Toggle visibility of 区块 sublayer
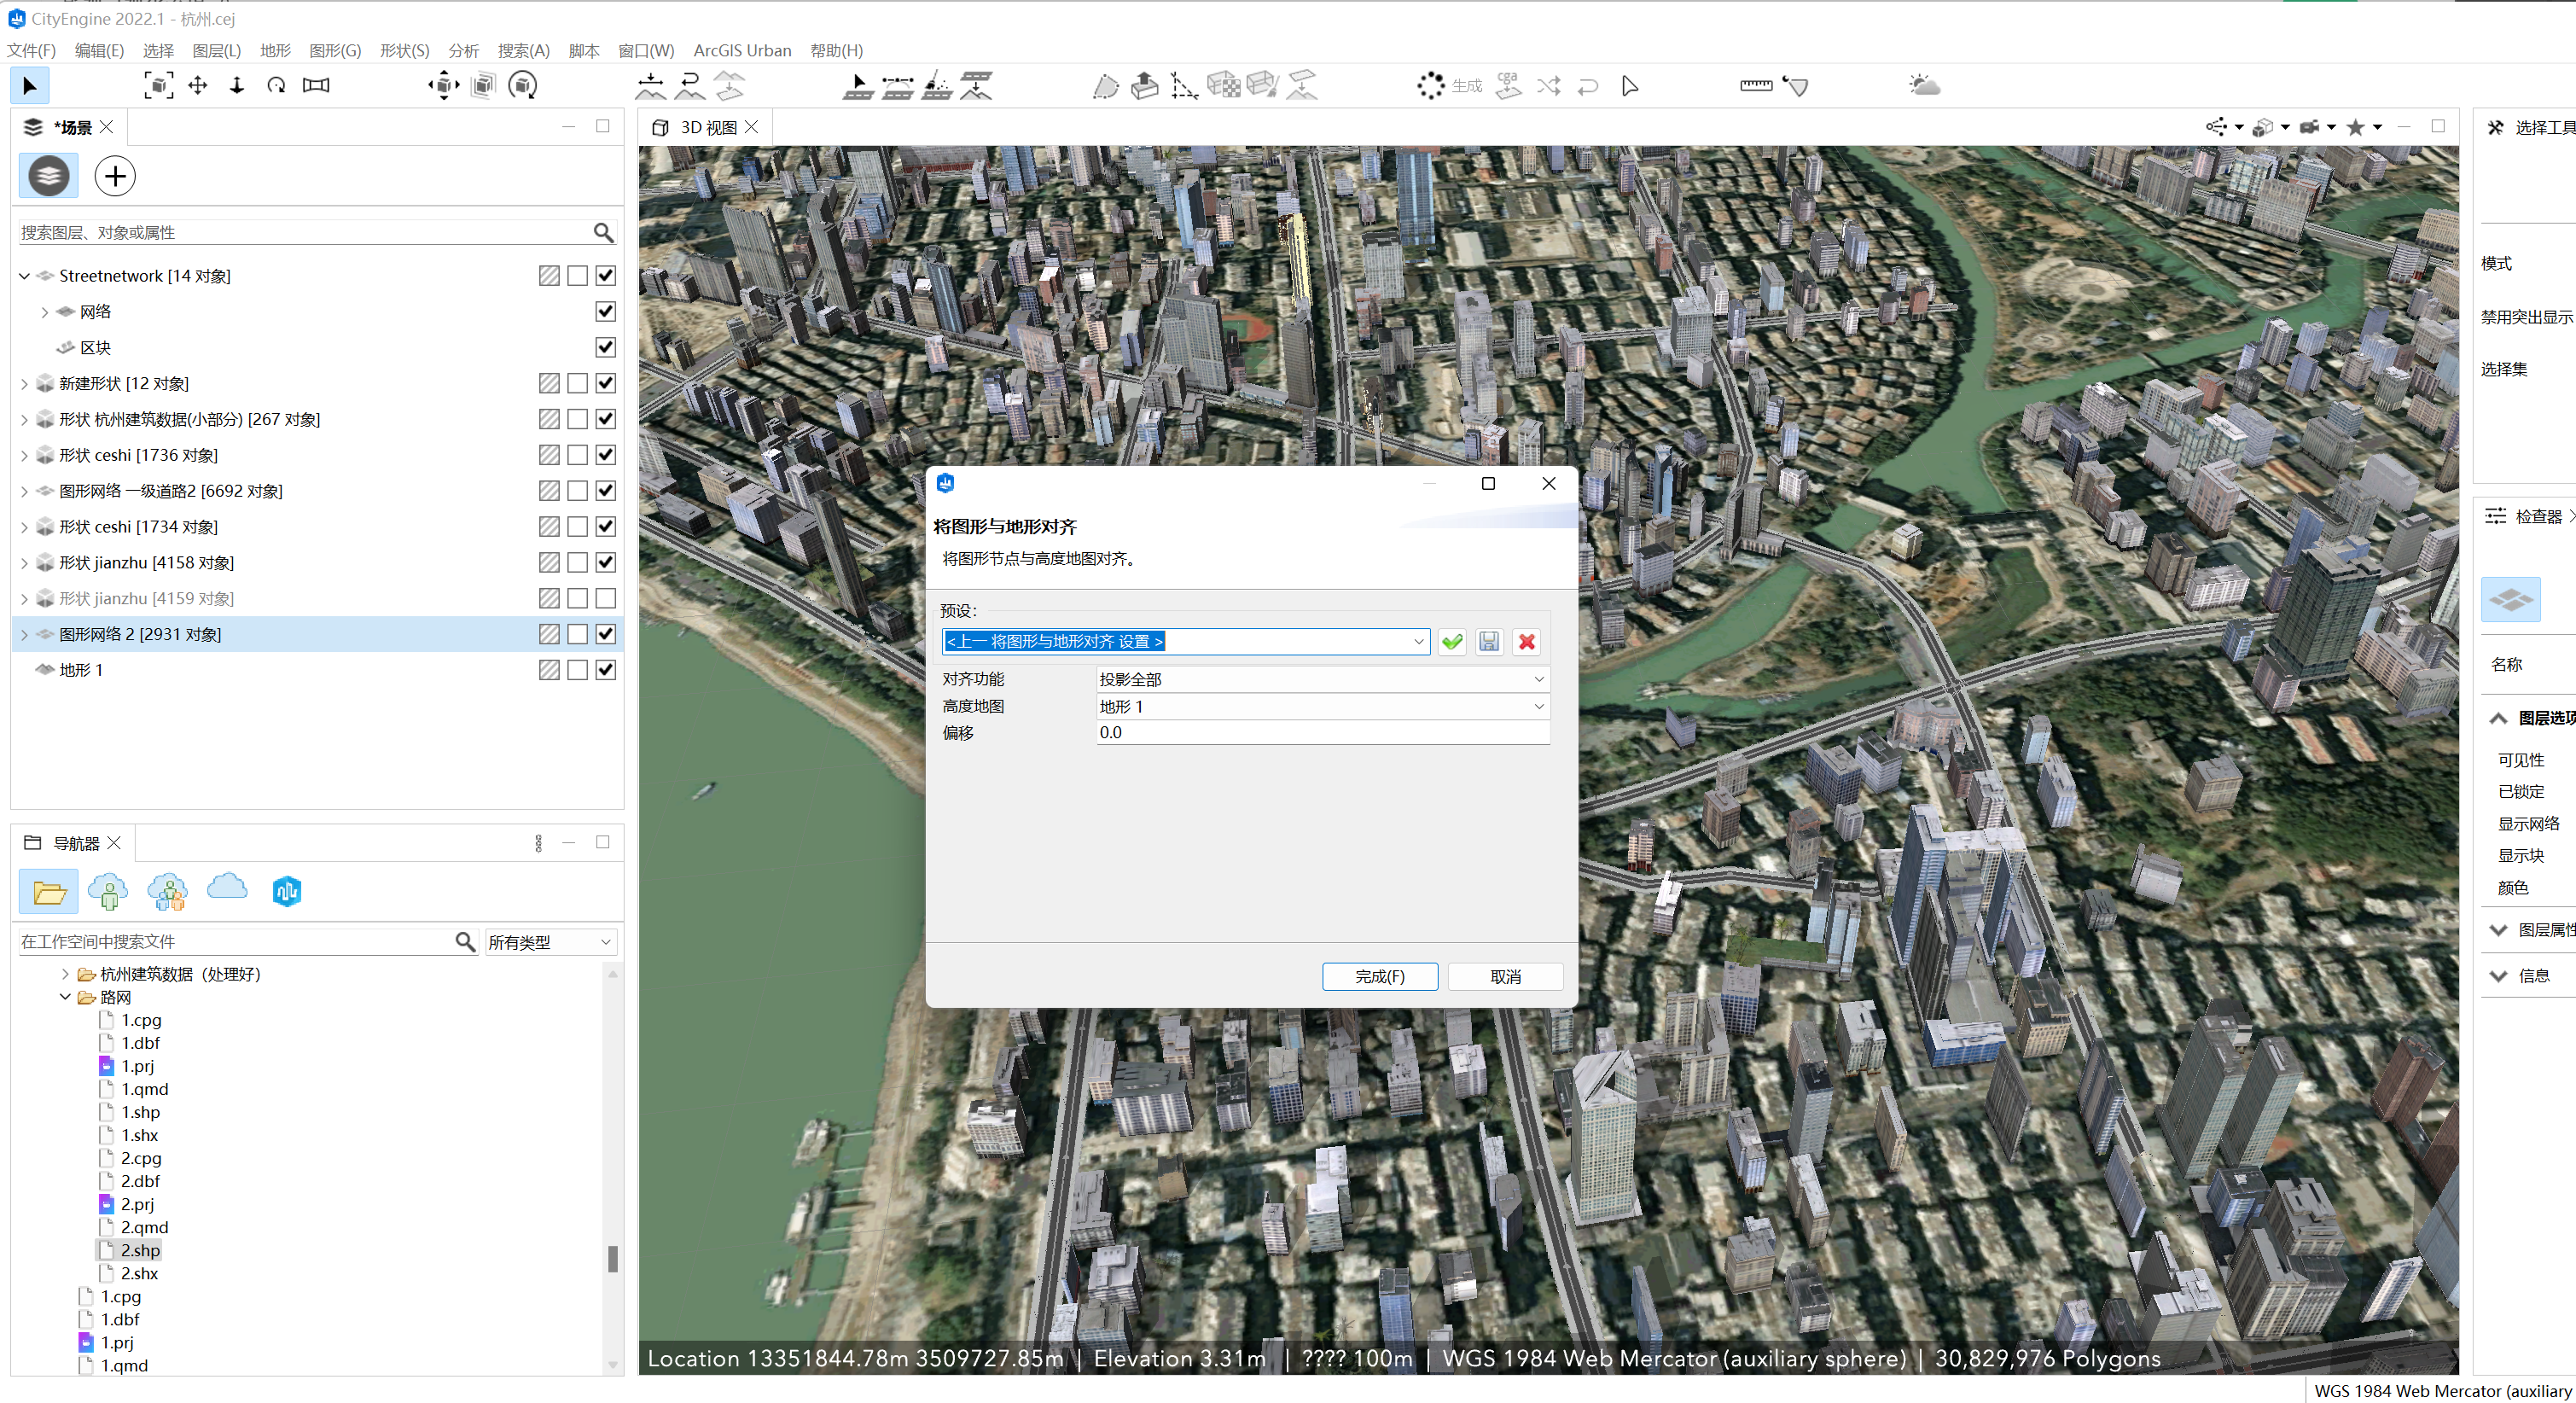 point(605,348)
